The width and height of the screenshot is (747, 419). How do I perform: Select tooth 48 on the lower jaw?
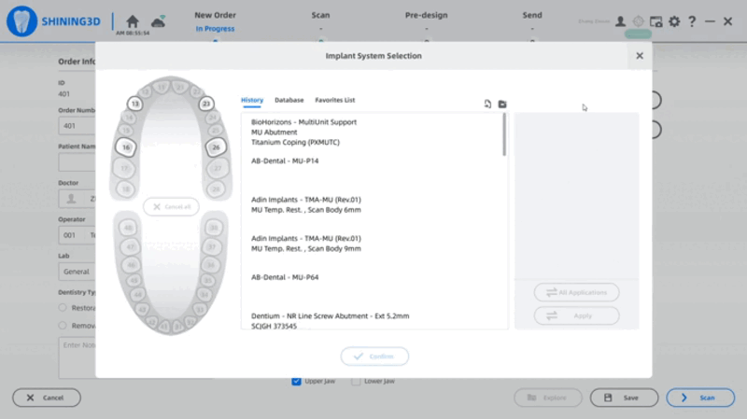coord(128,228)
